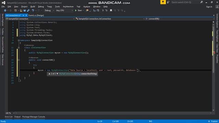This screenshot has height=123, width=219.
Task: Toggle bookmark with the bookmark icon
Action: tap(111, 11)
